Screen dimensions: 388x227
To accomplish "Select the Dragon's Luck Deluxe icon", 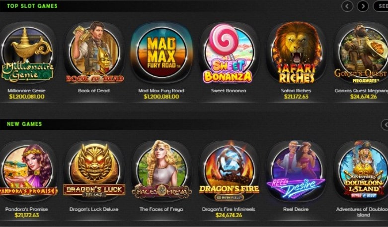I will point(94,171).
